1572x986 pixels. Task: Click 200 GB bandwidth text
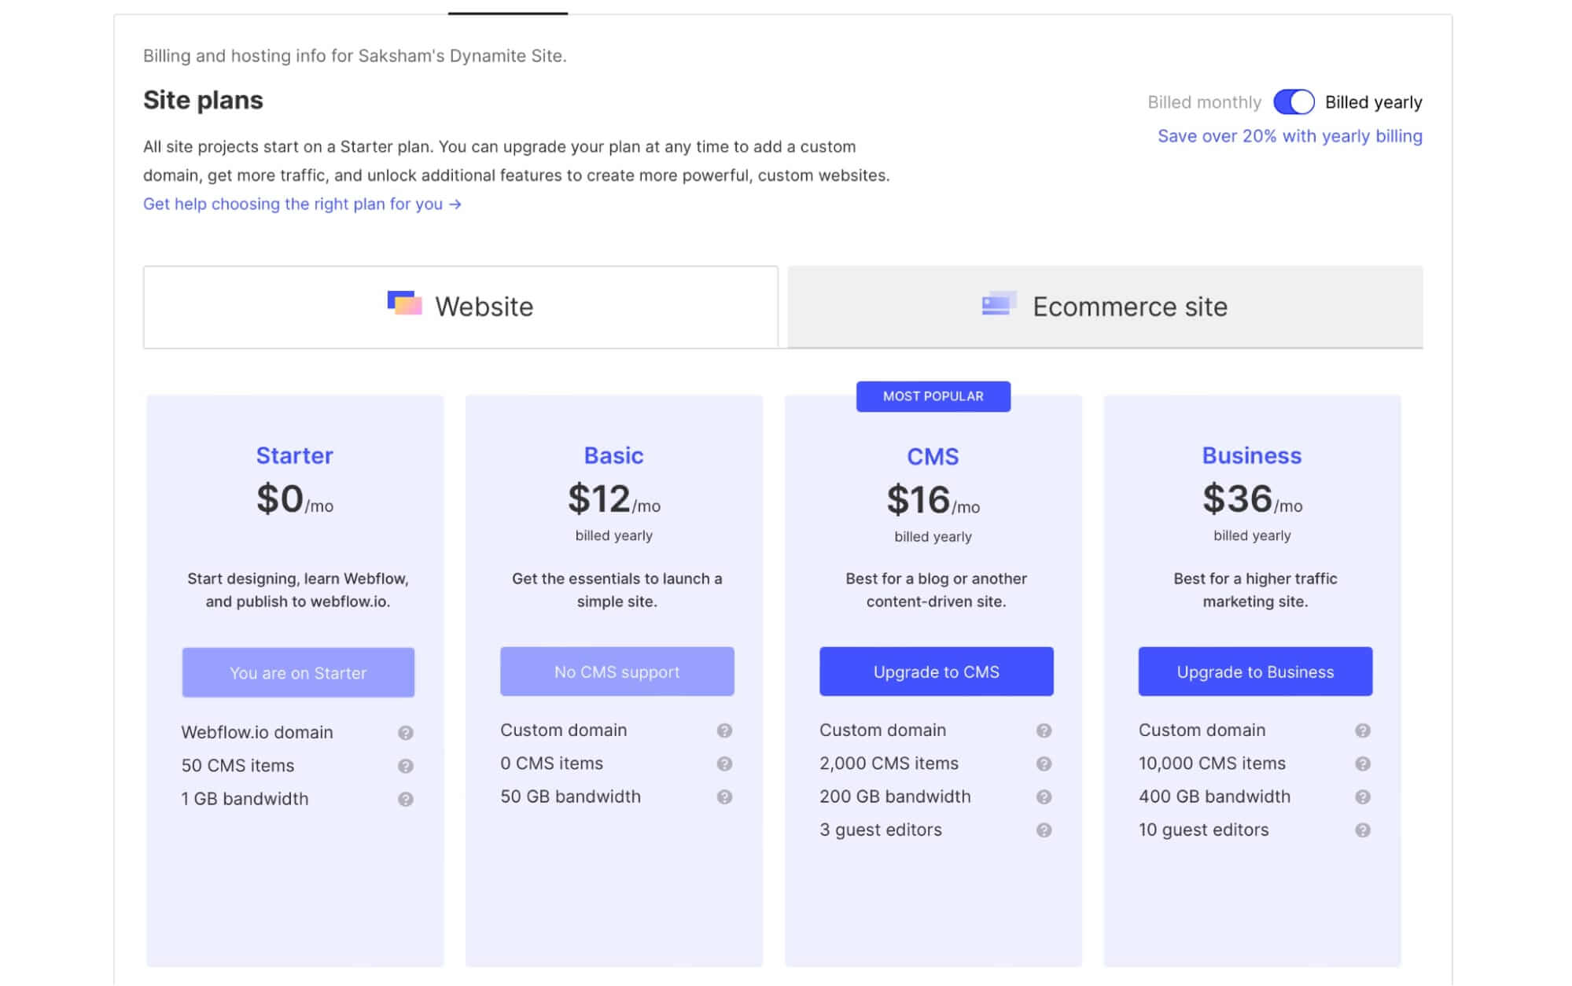click(895, 797)
